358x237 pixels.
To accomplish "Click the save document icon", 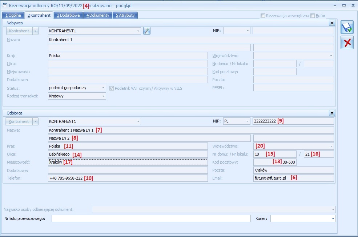I will pyautogui.click(x=347, y=28).
